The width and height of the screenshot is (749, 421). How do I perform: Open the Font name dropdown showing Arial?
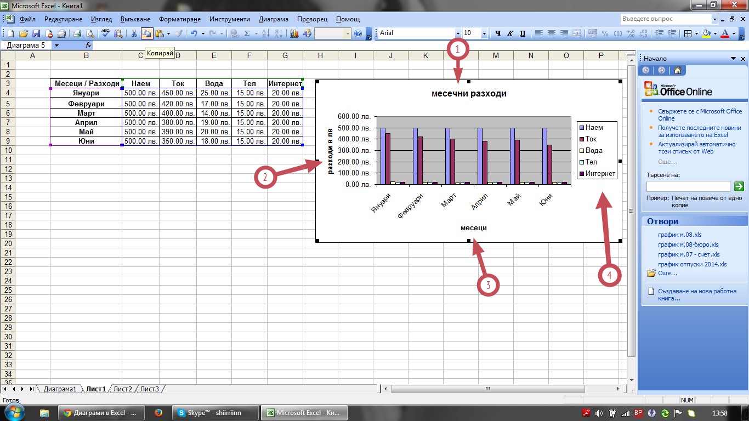(458, 33)
